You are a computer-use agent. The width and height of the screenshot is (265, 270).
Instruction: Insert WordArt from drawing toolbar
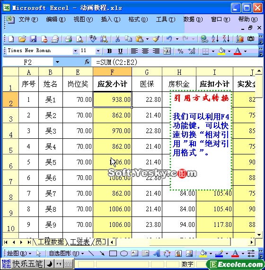coord(157,253)
